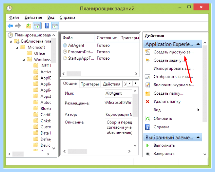Click the Windows folder icon in tree
The width and height of the screenshot is (215, 172).
pyautogui.click(x=29, y=59)
